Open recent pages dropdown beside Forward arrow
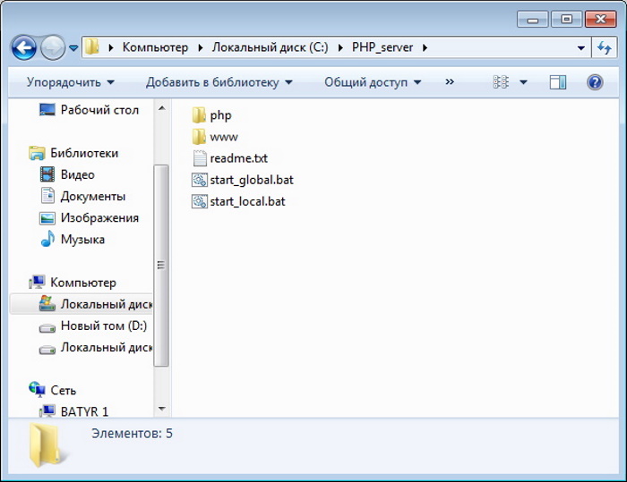Viewport: 627px width, 482px height. click(73, 48)
